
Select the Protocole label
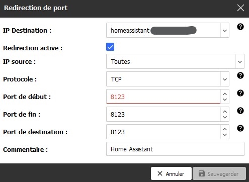(20, 79)
